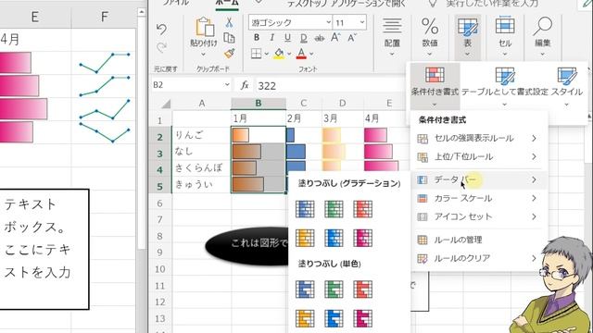Click the formula bar showing 322
Viewport: 593px width, 333px height.
pos(331,86)
